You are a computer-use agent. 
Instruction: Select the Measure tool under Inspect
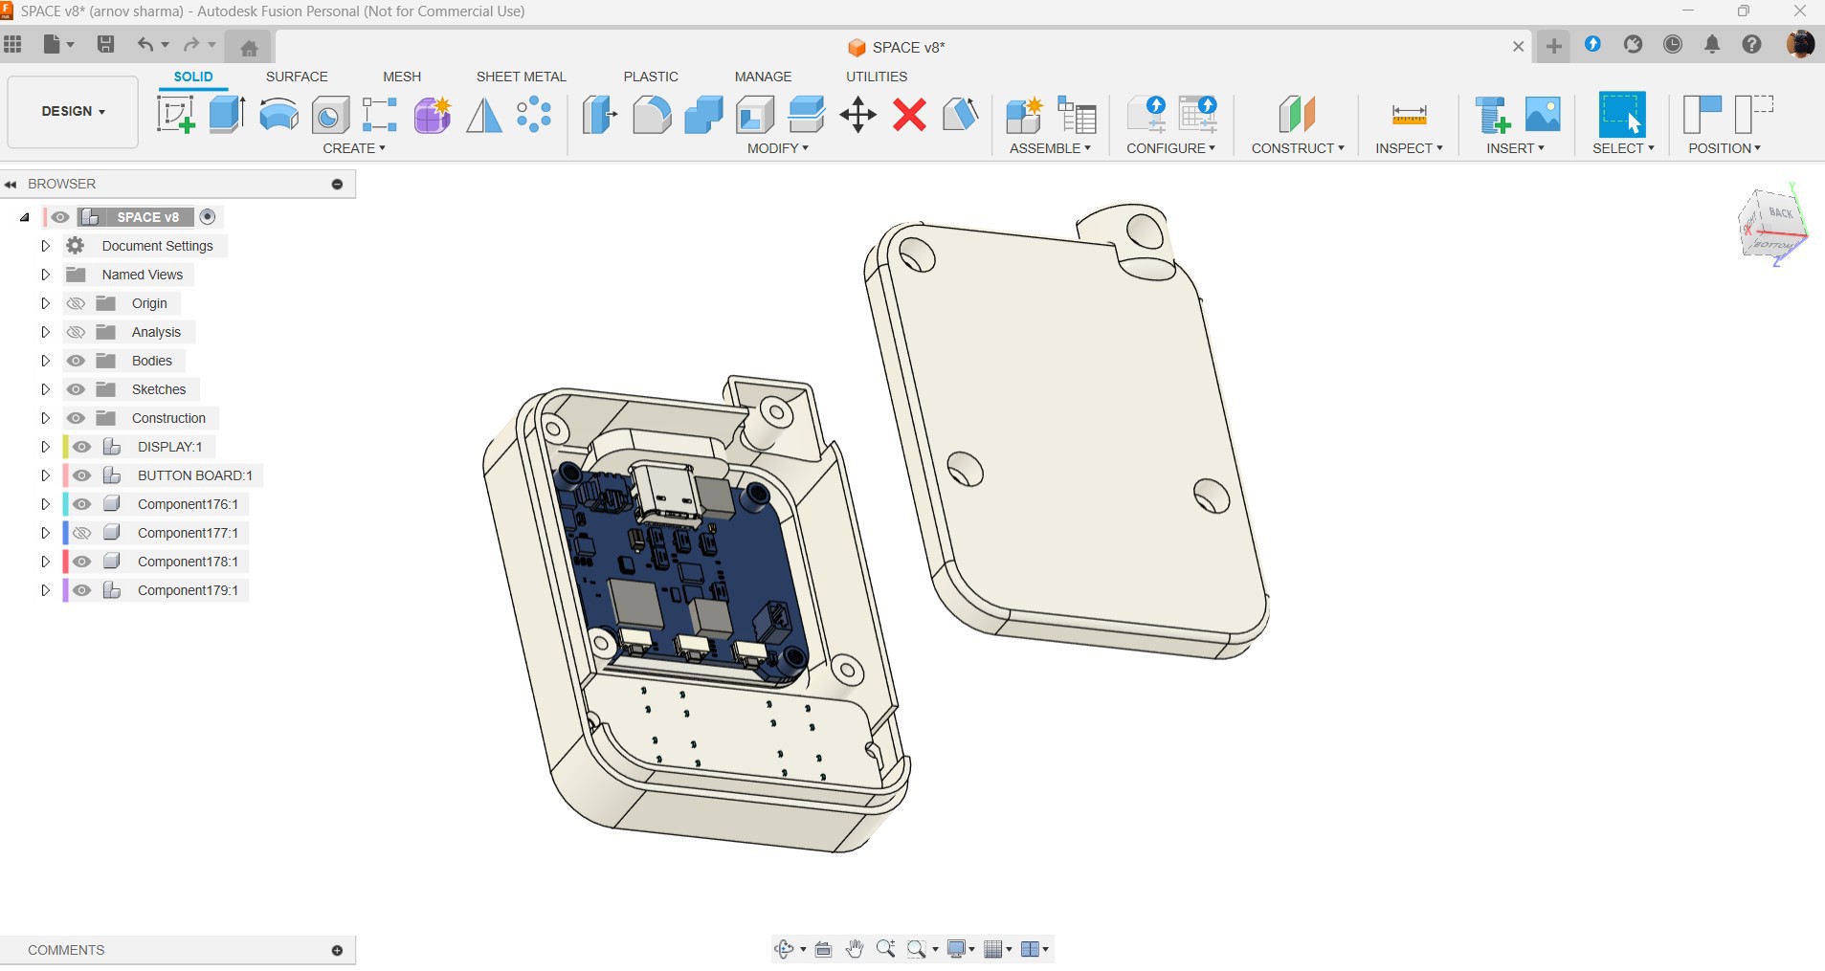point(1409,115)
